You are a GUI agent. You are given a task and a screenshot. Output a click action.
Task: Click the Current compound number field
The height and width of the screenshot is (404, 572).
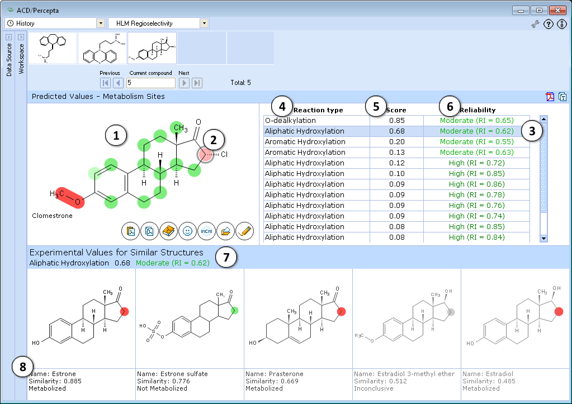pos(150,83)
